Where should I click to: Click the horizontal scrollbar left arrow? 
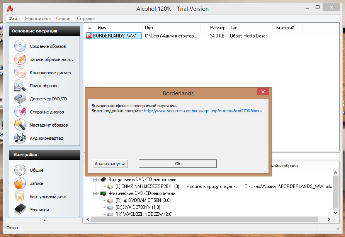pyautogui.click(x=88, y=219)
